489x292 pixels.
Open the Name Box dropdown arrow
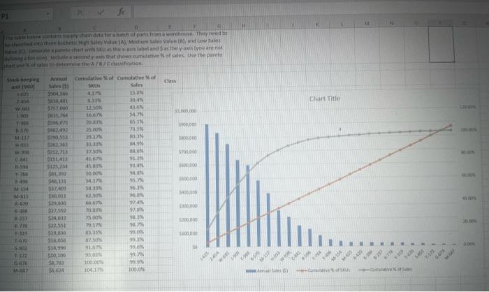48,14
